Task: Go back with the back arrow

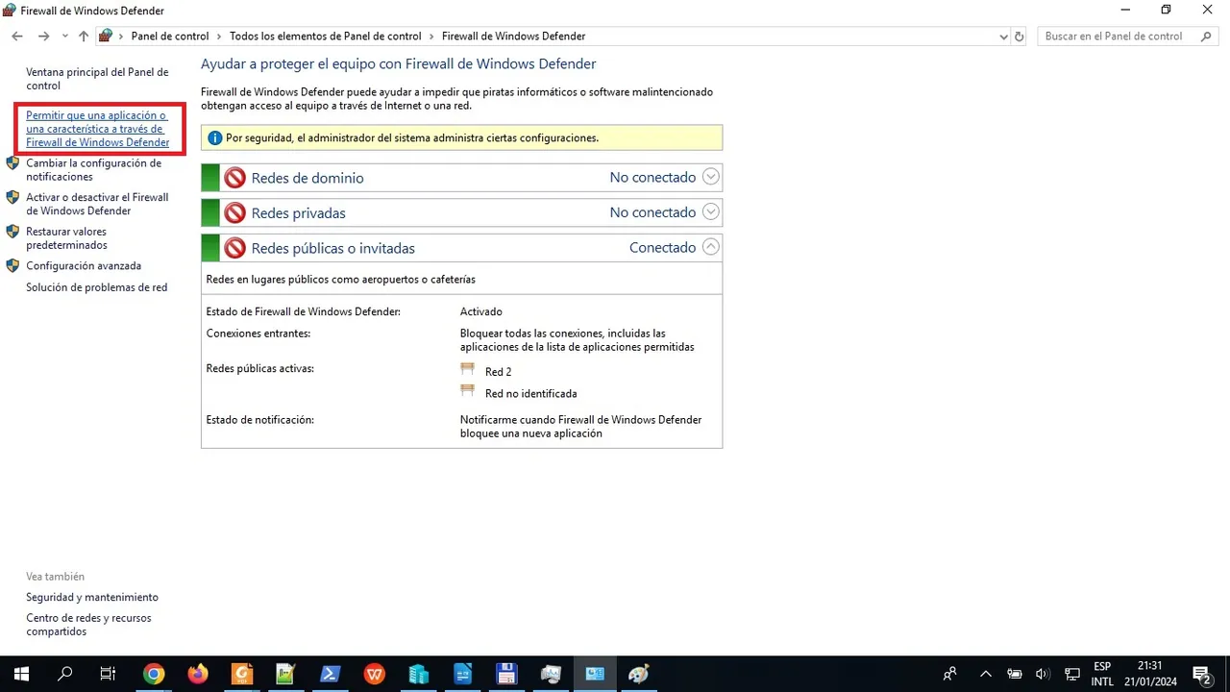Action: coord(17,37)
